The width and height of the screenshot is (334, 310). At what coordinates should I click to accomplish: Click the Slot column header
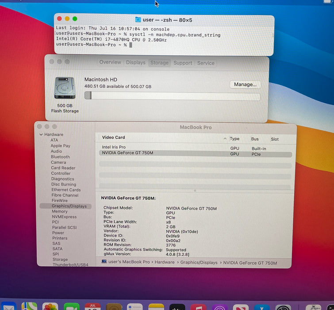click(x=275, y=139)
